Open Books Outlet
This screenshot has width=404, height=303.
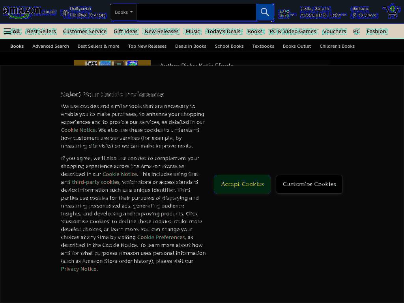[x=297, y=46]
